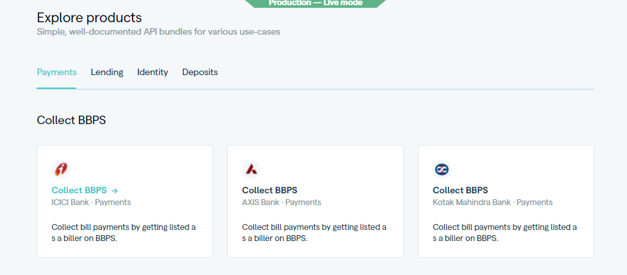Click the 'Collect BBPS' section heading
627x275 pixels.
tap(71, 120)
